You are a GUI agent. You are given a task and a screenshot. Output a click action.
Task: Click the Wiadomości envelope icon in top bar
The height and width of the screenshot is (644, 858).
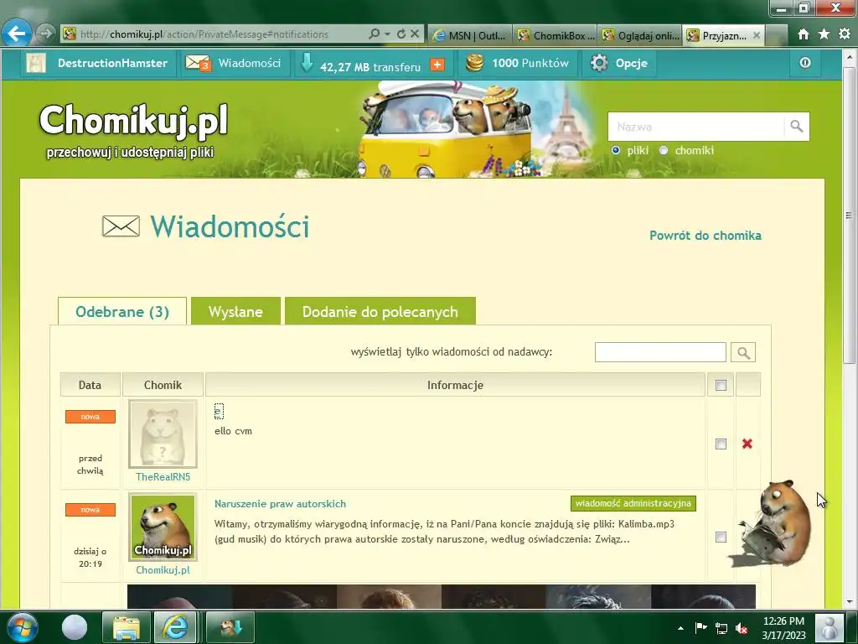coord(198,64)
